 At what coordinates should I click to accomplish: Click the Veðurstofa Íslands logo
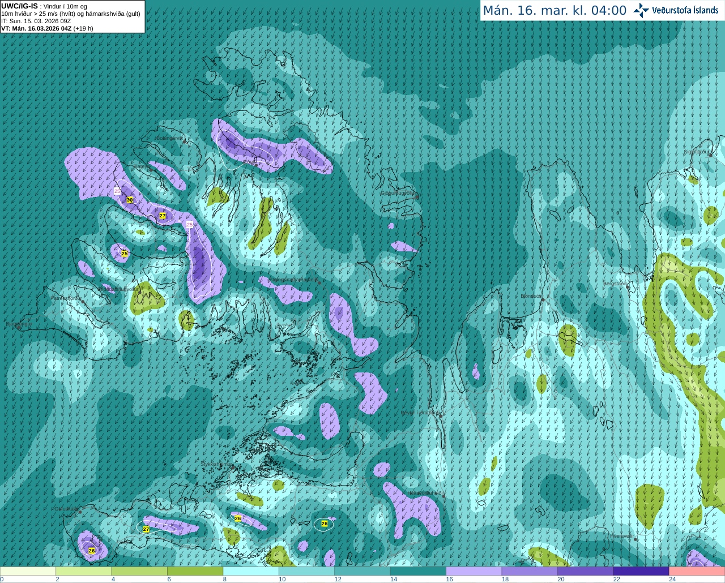pyautogui.click(x=676, y=10)
